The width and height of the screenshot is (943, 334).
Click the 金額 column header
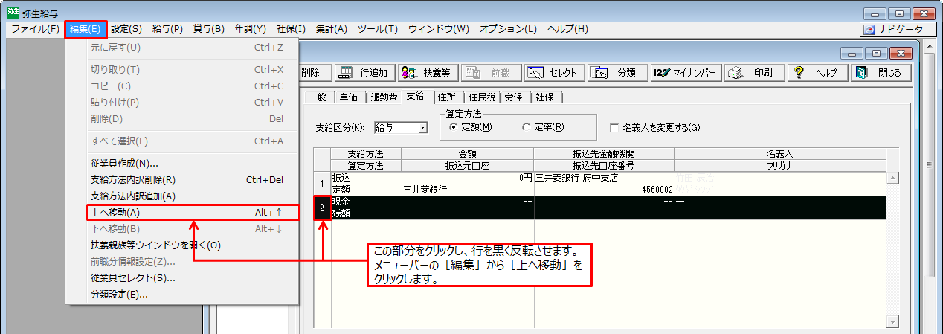pyautogui.click(x=467, y=153)
